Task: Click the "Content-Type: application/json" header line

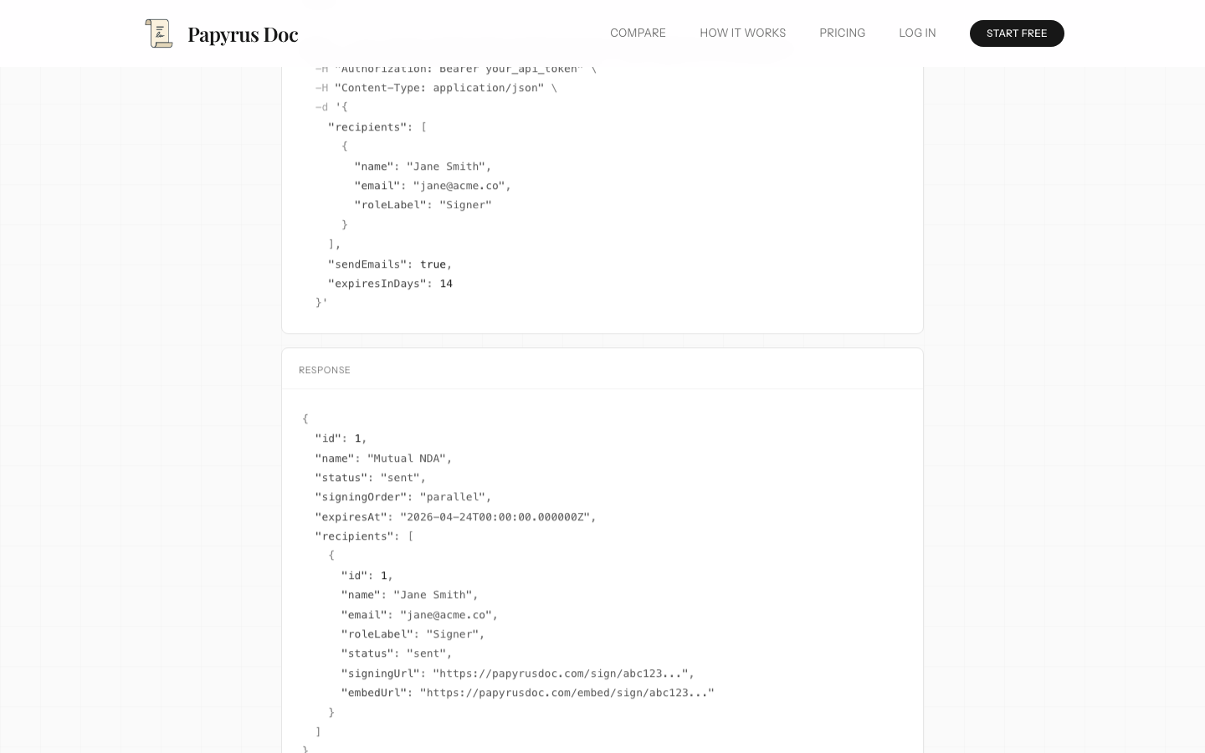Action: 436,88
